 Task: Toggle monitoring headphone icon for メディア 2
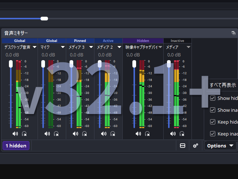point(113,134)
